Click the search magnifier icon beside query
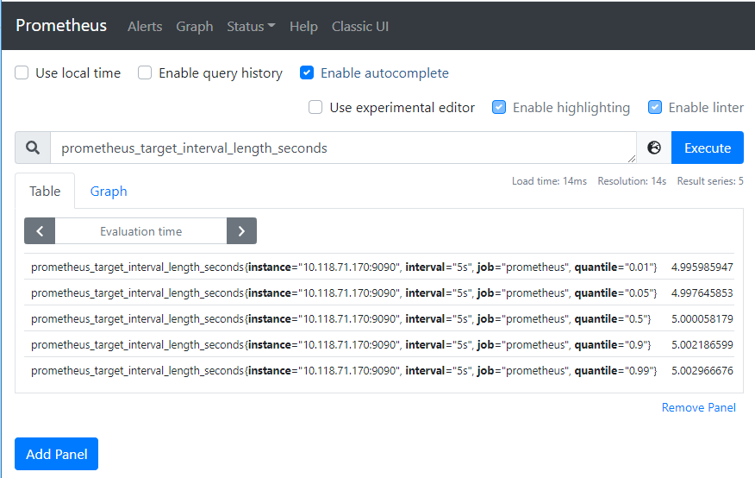The width and height of the screenshot is (755, 478). [33, 148]
